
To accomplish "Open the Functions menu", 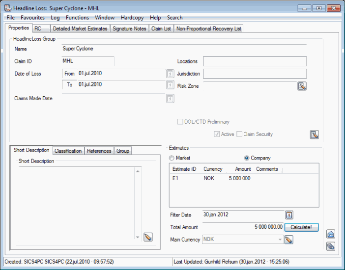I will pos(78,18).
